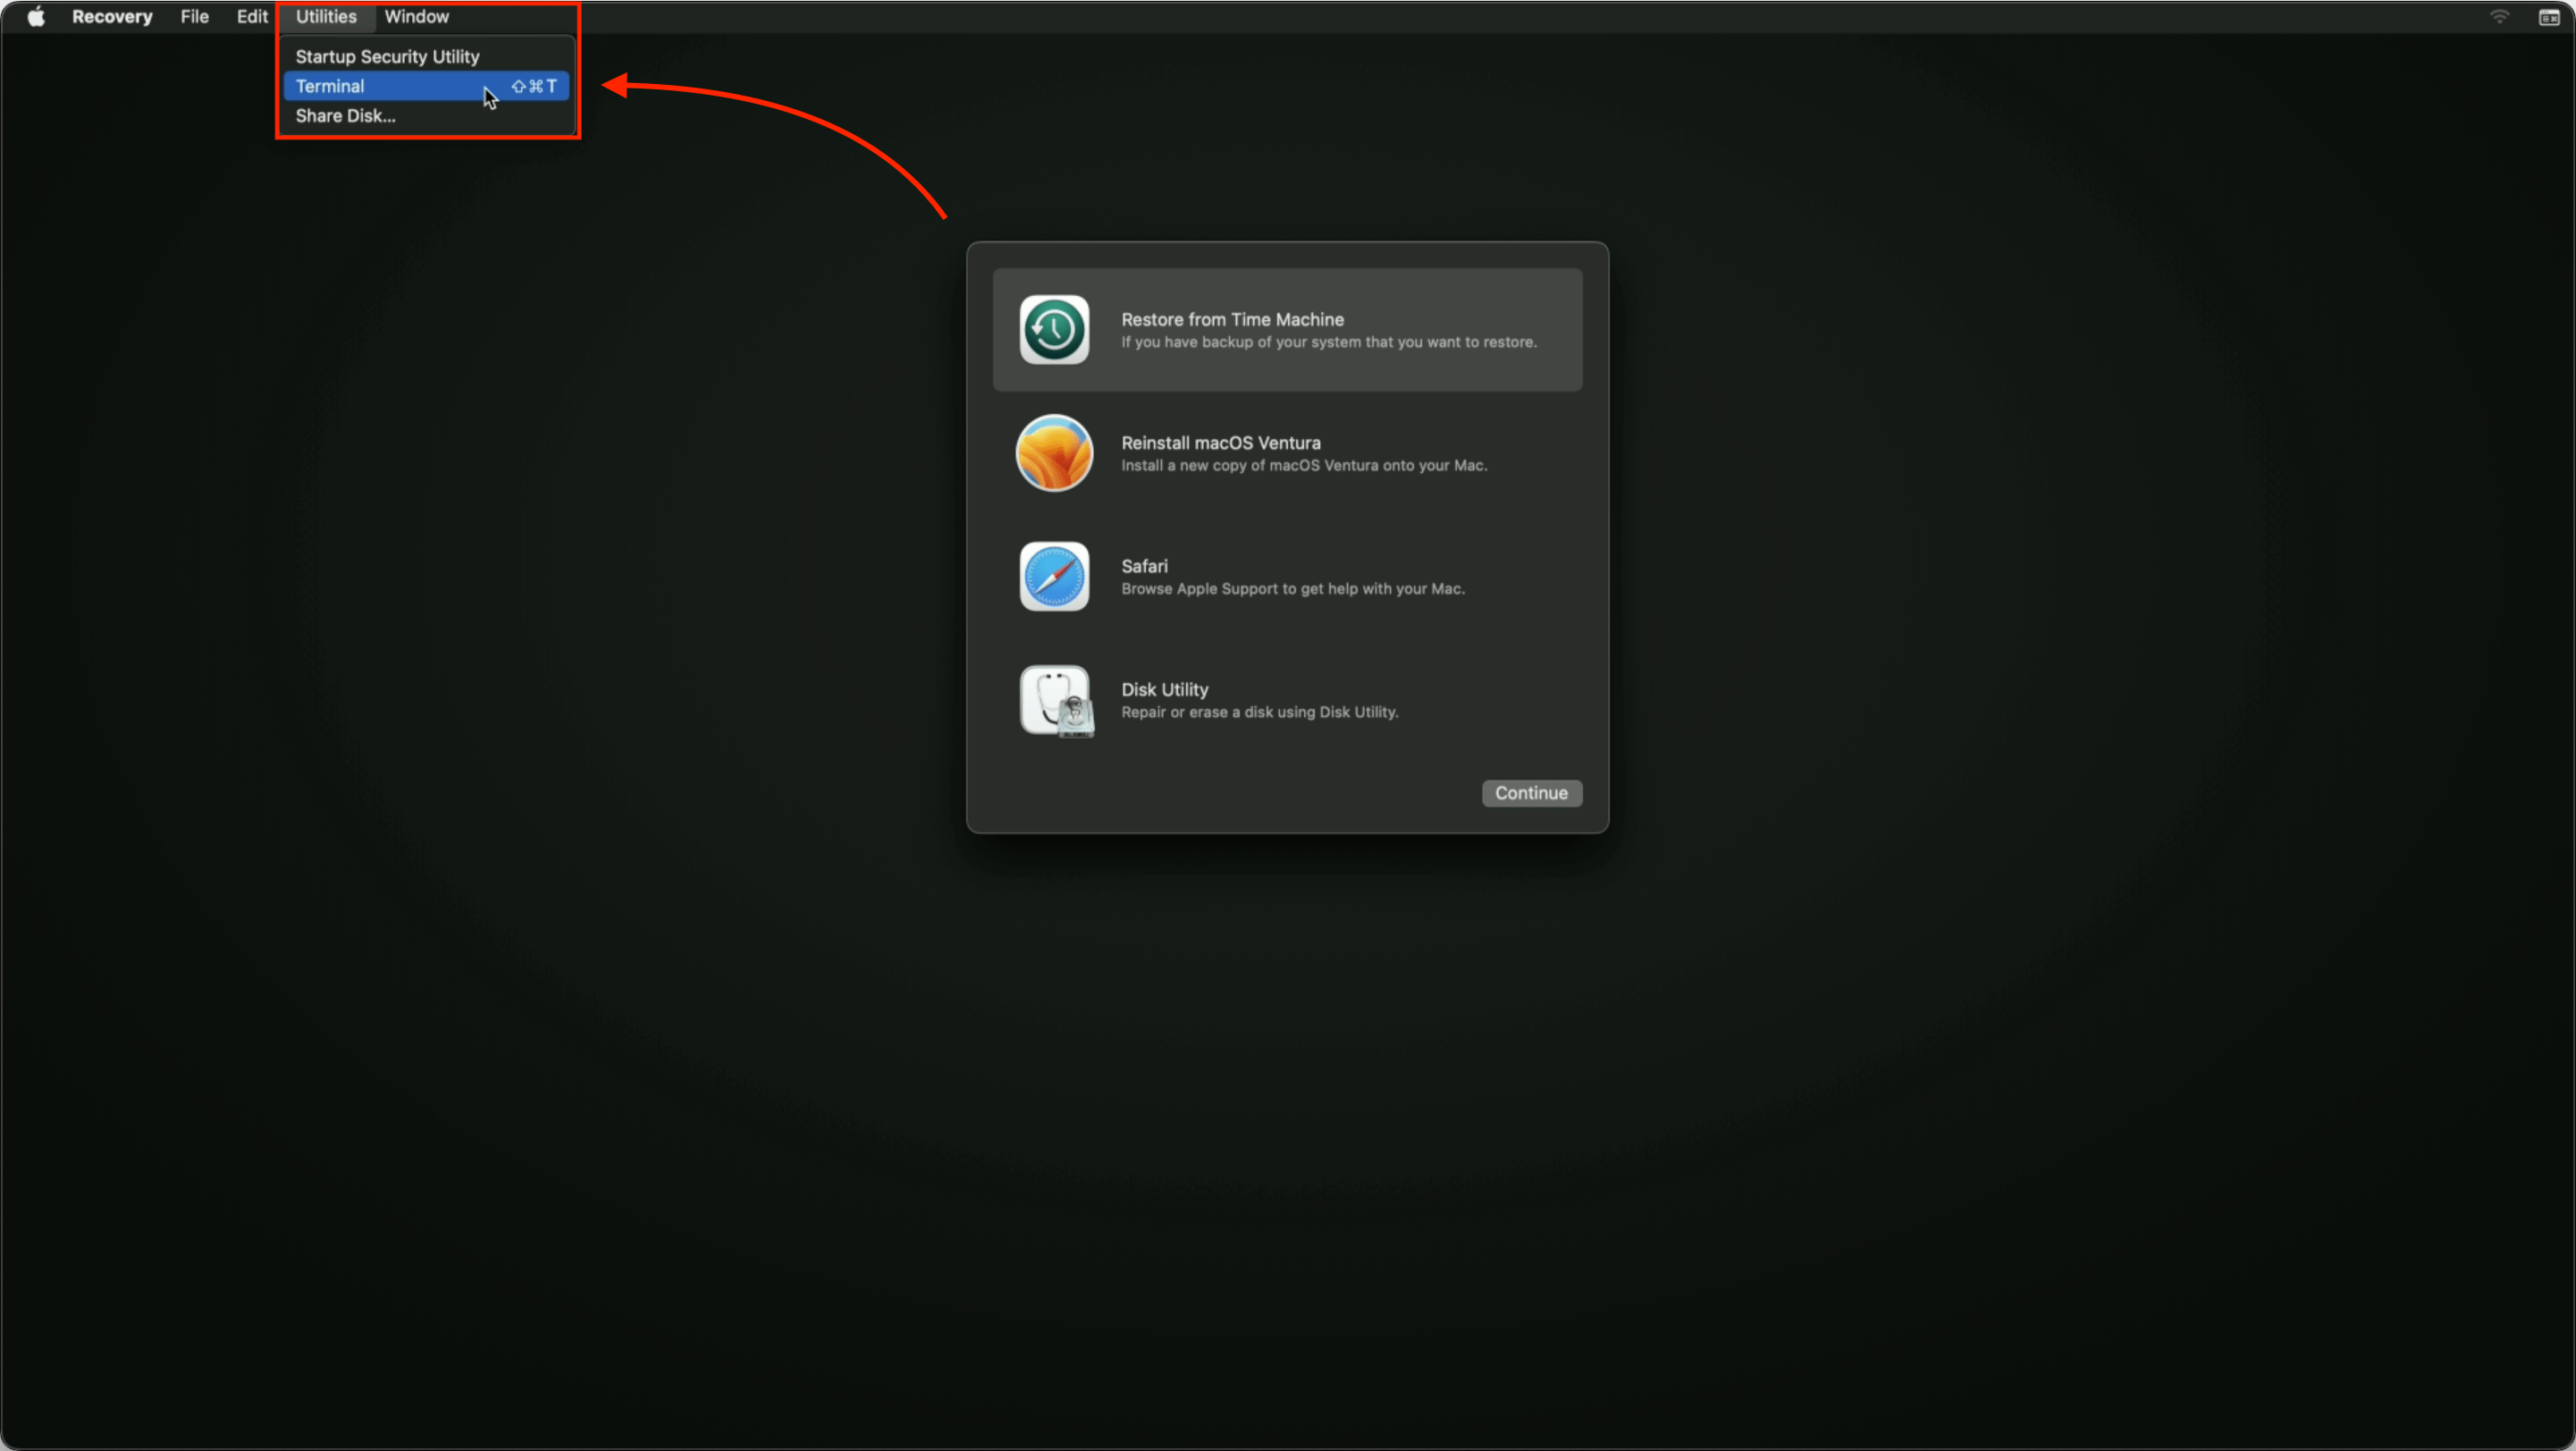The width and height of the screenshot is (2576, 1451).
Task: Select Startup Security Utility from the menu
Action: (387, 56)
